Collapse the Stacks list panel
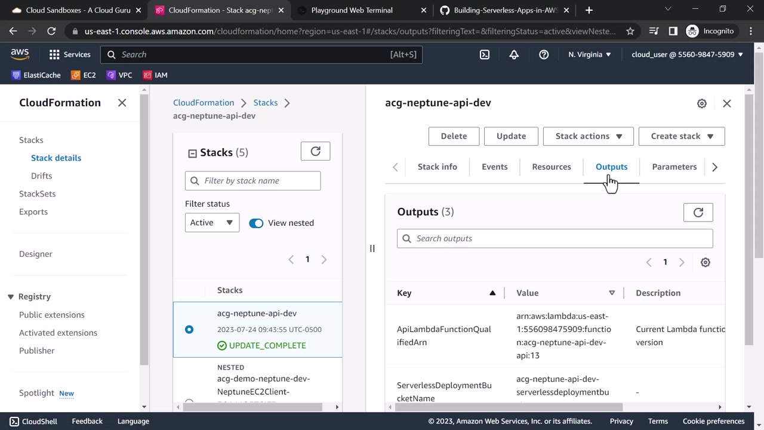The image size is (764, 430). coord(192,153)
